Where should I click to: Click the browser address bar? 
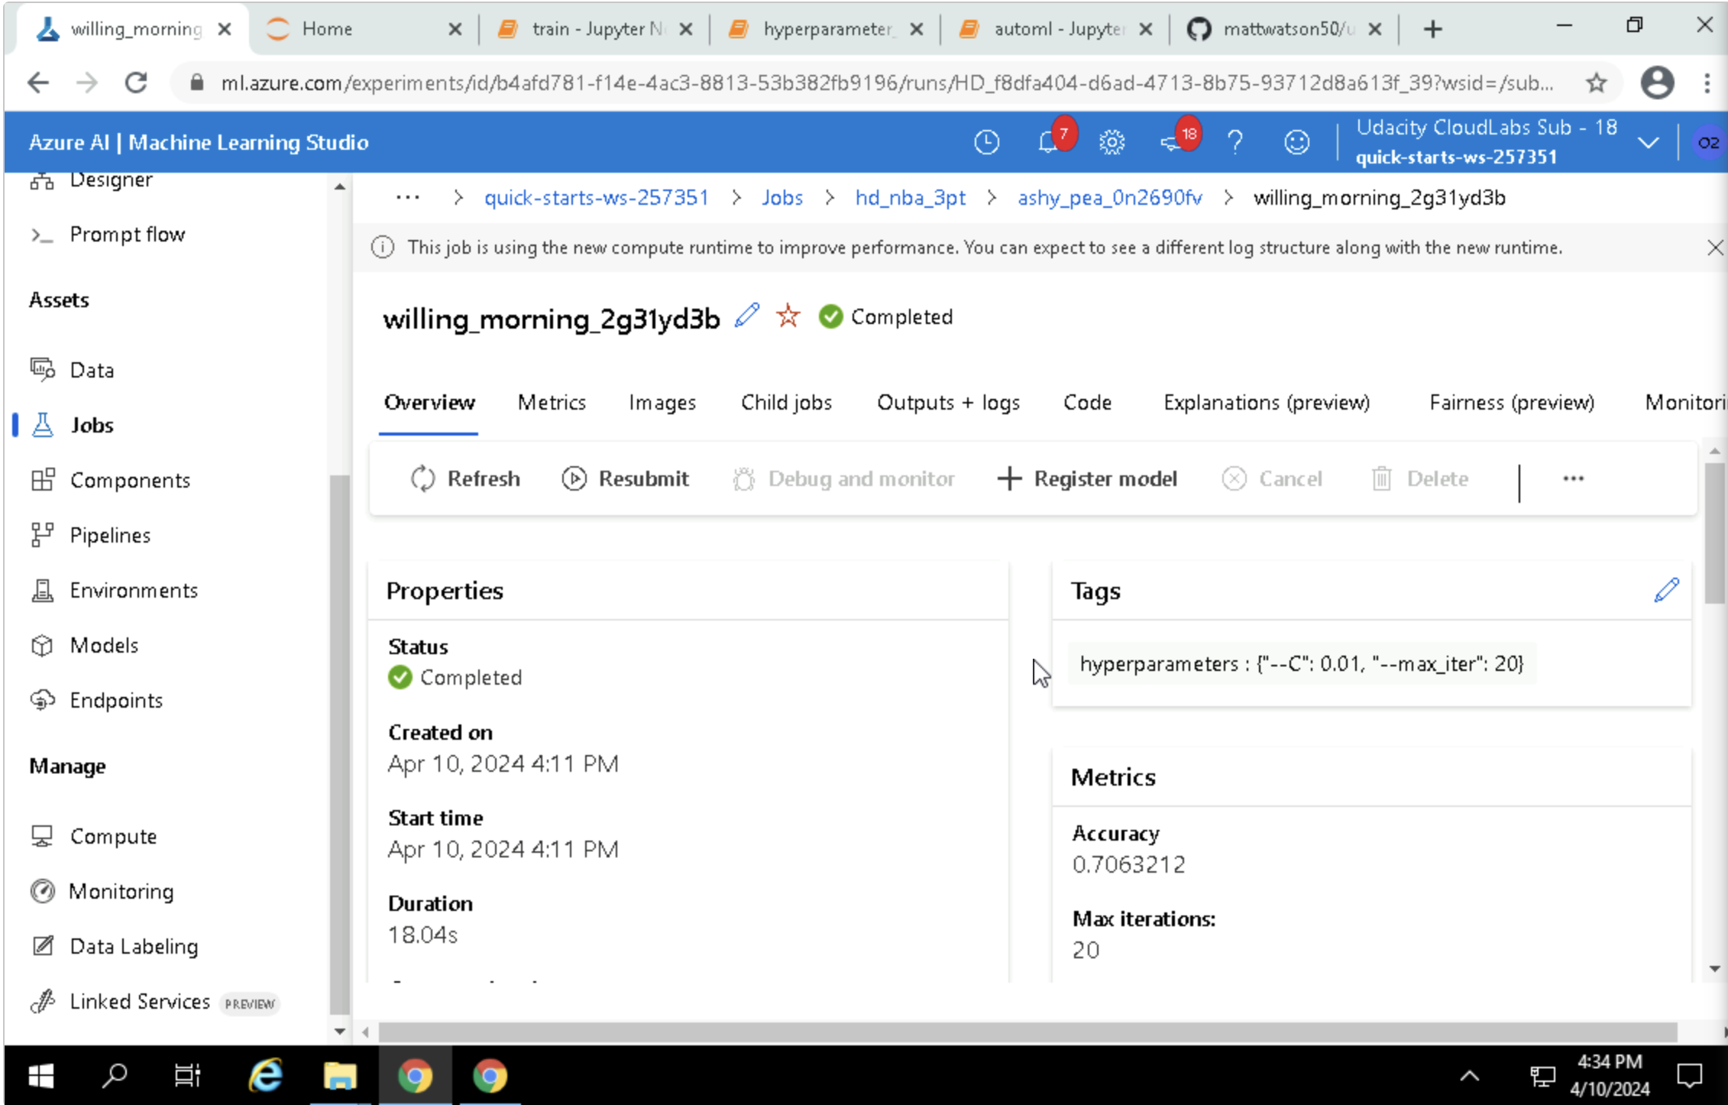(x=886, y=83)
